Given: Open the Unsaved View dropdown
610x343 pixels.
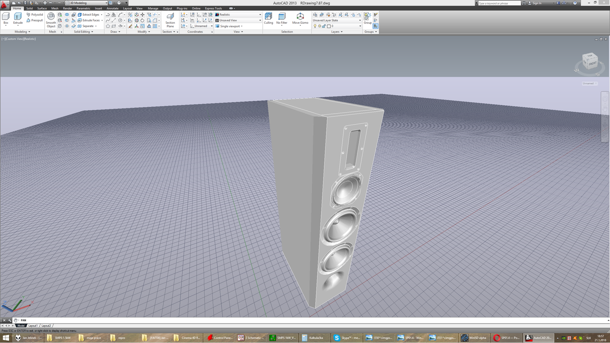Looking at the screenshot, I should (x=238, y=20).
